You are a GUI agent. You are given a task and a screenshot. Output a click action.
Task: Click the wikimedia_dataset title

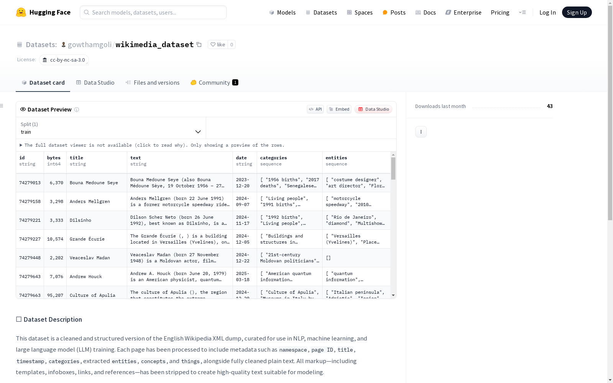[155, 44]
